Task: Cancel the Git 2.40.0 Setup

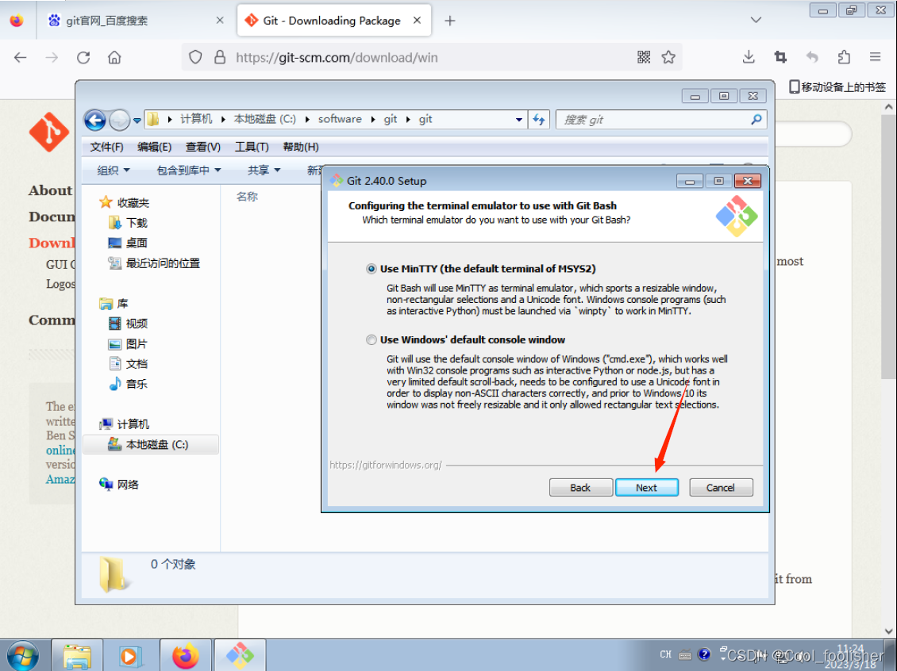Action: tap(720, 488)
